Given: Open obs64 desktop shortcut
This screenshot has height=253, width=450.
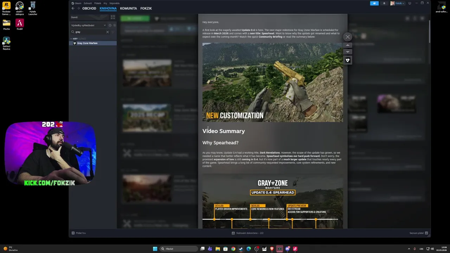Looking at the screenshot, I should 19,9.
